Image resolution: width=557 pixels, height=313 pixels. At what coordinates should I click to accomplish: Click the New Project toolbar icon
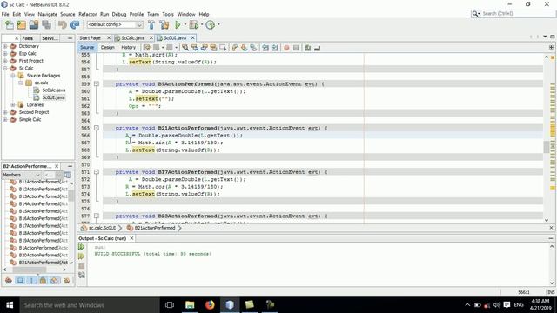click(21, 25)
